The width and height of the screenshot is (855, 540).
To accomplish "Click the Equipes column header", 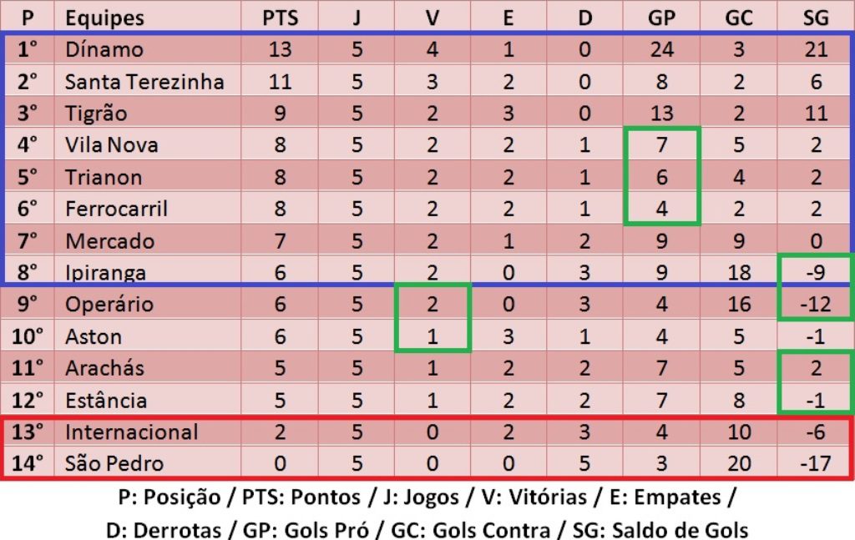I will (104, 18).
